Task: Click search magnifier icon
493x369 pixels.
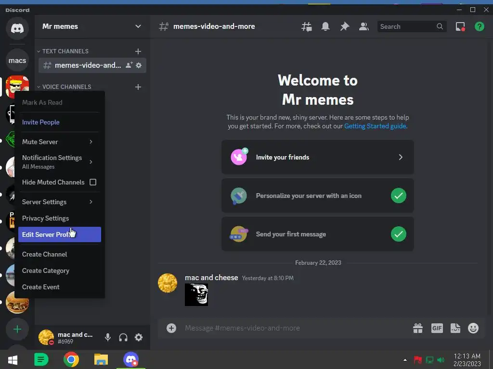Action: (440, 27)
